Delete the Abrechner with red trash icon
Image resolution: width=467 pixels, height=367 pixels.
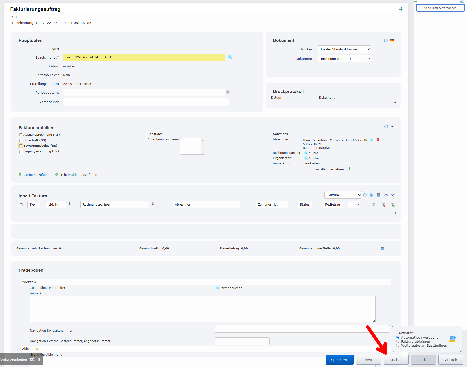[x=378, y=140]
